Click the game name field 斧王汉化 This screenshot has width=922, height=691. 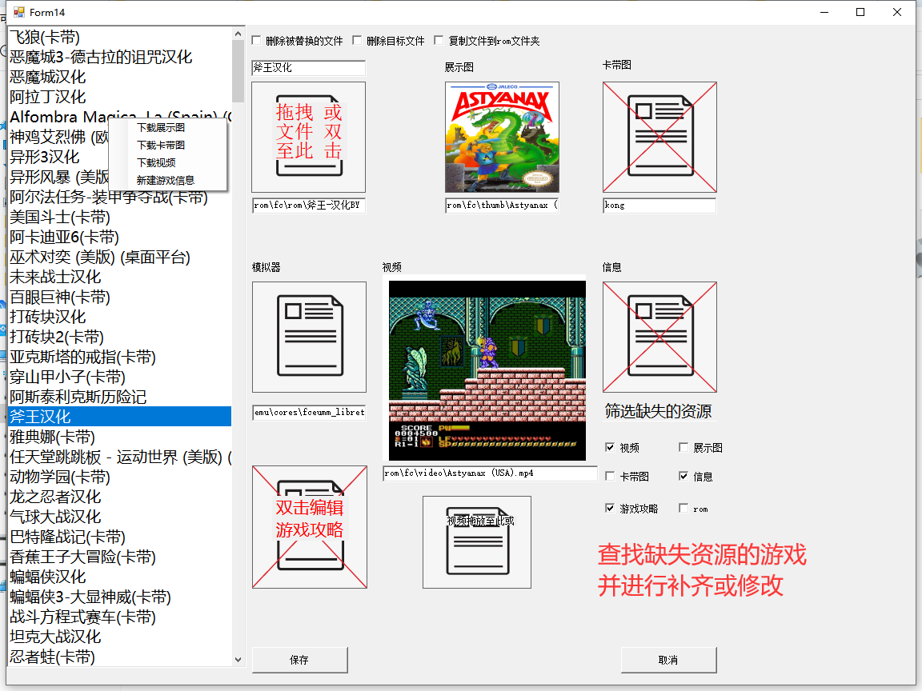click(309, 67)
